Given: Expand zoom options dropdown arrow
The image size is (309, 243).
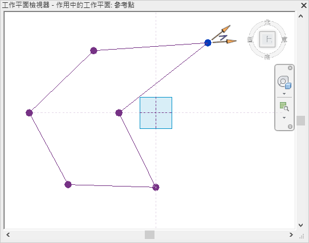Looking at the screenshot, I should 284,118.
